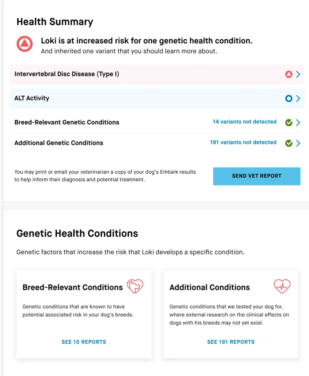
Task: Click the red warning icon on Intervertebral Disc Disease row
Action: pyautogui.click(x=289, y=75)
